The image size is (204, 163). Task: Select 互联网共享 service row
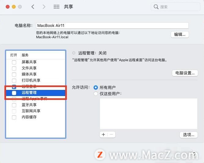pos(35,111)
